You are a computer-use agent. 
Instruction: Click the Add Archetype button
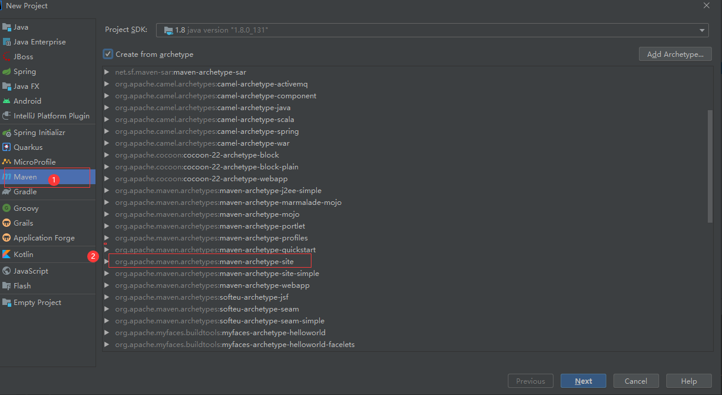675,54
